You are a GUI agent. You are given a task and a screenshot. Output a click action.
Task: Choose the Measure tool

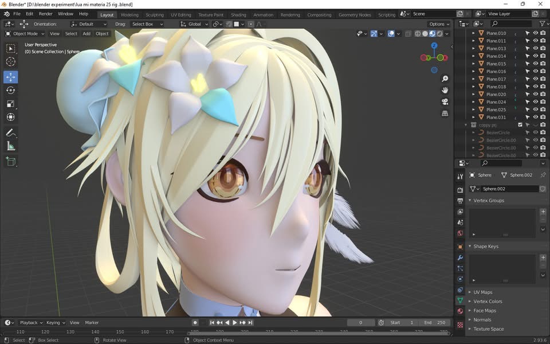click(10, 146)
